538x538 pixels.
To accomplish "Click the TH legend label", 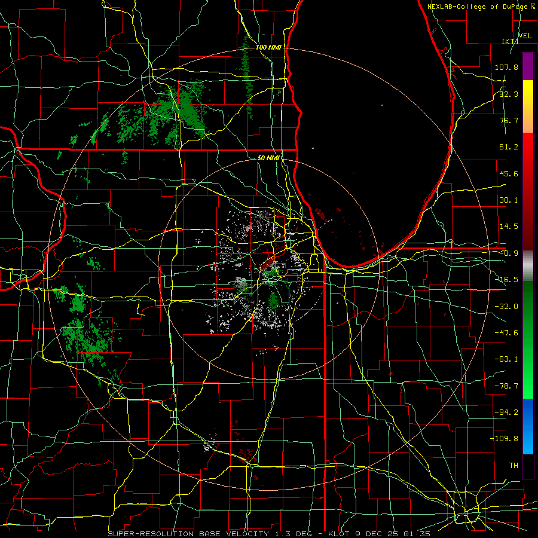I will pyautogui.click(x=513, y=465).
